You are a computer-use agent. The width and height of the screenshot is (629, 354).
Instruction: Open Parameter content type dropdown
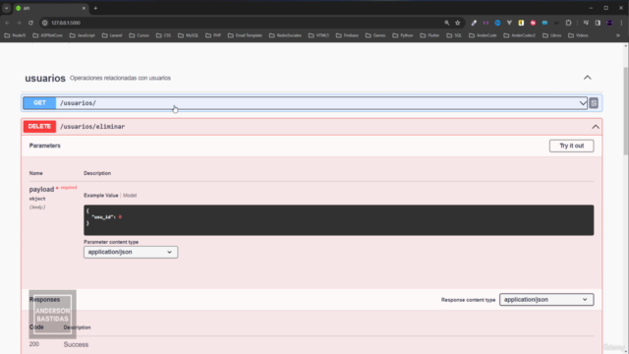point(131,252)
